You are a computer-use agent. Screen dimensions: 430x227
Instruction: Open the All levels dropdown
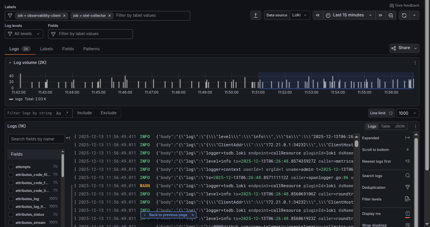[x=24, y=34]
